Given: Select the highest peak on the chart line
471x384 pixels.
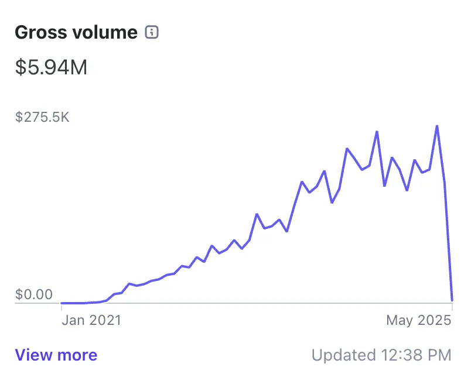Looking at the screenshot, I should (437, 126).
